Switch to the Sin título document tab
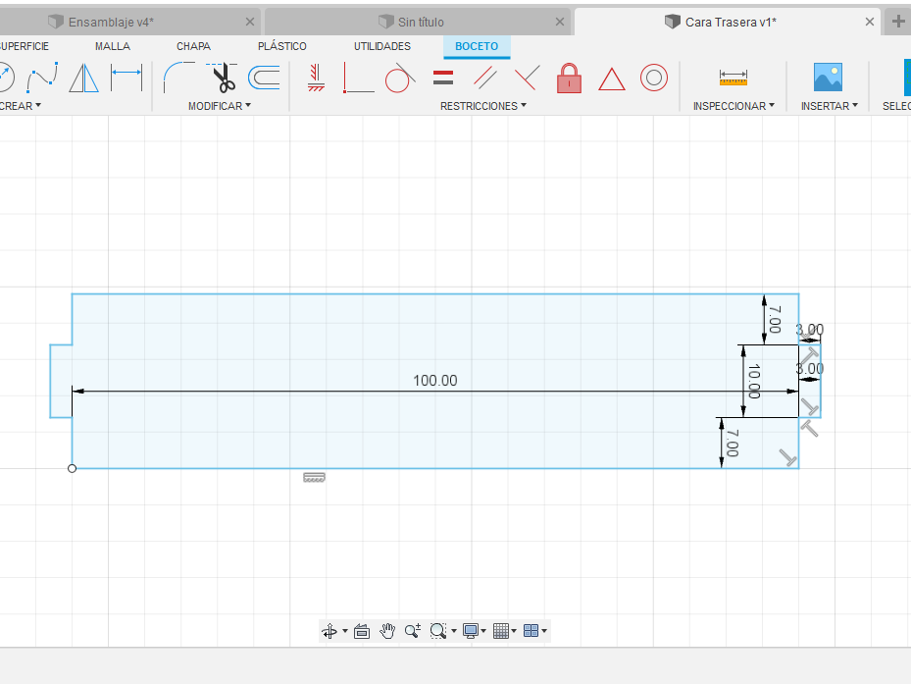The height and width of the screenshot is (684, 911). click(417, 23)
